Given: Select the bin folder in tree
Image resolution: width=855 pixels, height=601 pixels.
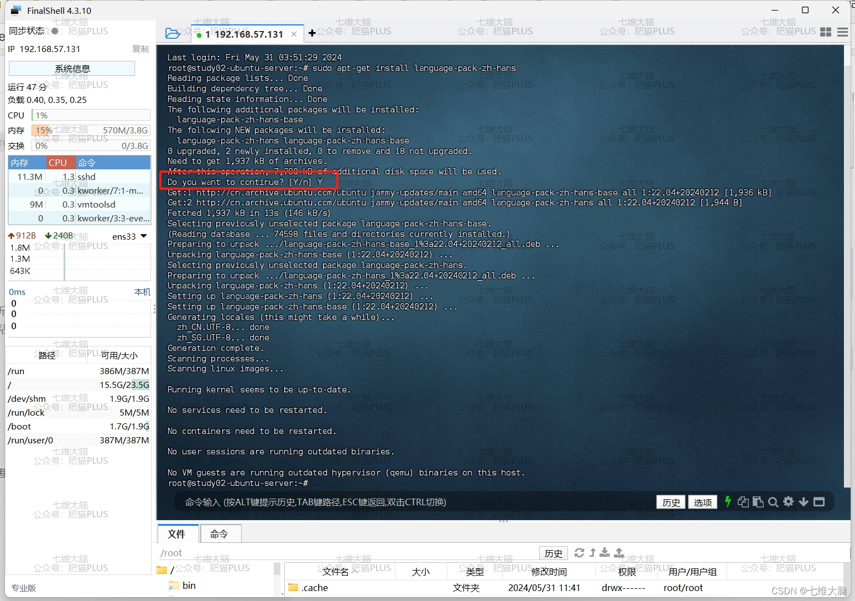Looking at the screenshot, I should click(183, 586).
